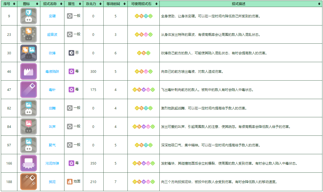Click attack power value 210

tap(93, 182)
